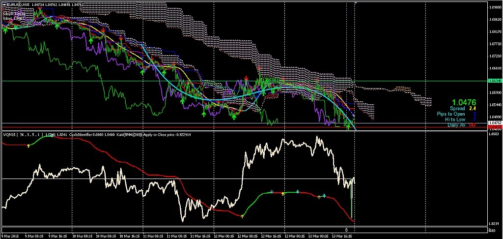Click the green 1.06340 price axis tag

tap(494, 81)
